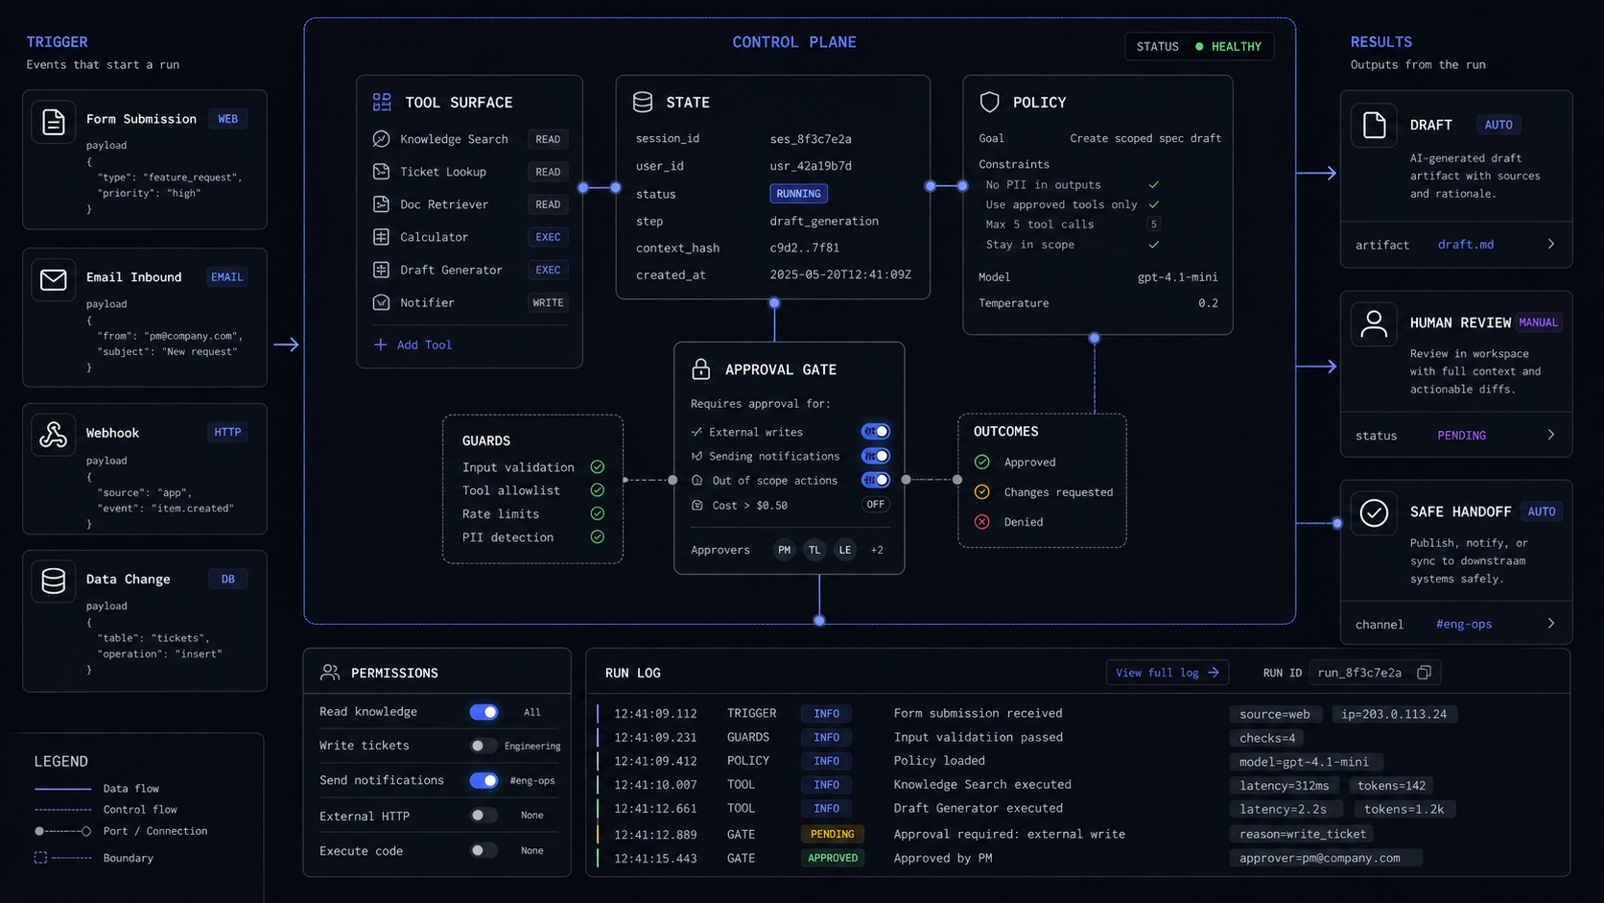Click the Max 5 tool calls value
1604x903 pixels.
click(1153, 225)
